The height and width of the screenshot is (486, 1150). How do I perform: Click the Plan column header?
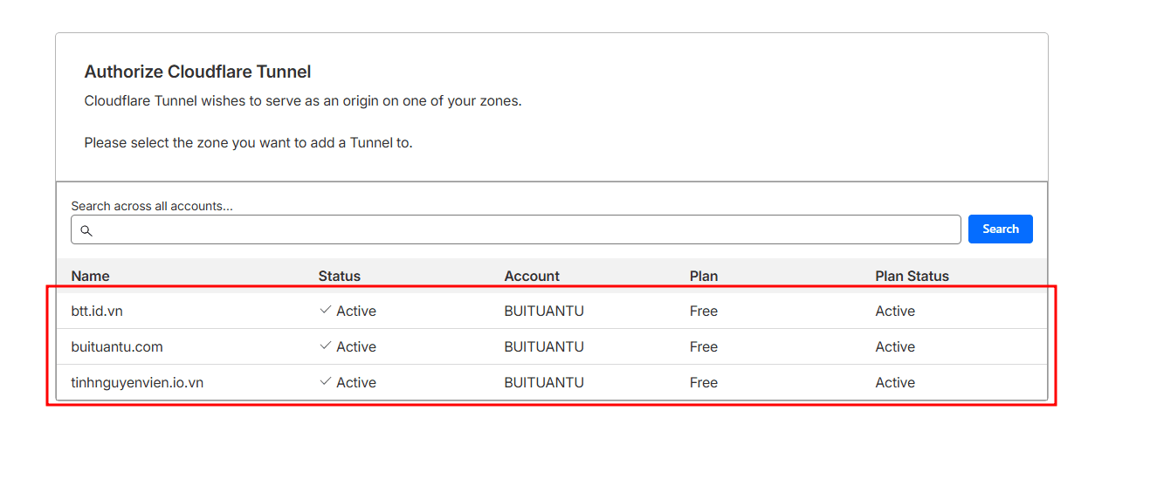tap(703, 276)
